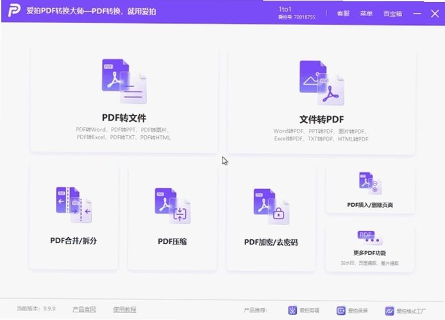
Task: Click the 爱拍剪辑 product icon
Action: 292,310
